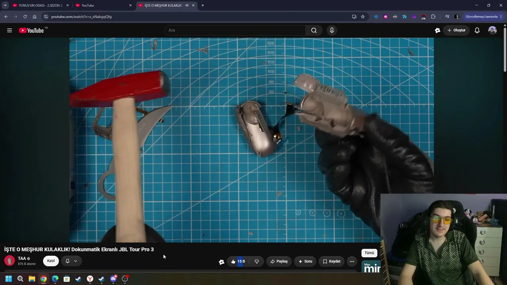The height and width of the screenshot is (285, 507).
Task: Go back with the browser back arrow
Action: tap(6, 17)
